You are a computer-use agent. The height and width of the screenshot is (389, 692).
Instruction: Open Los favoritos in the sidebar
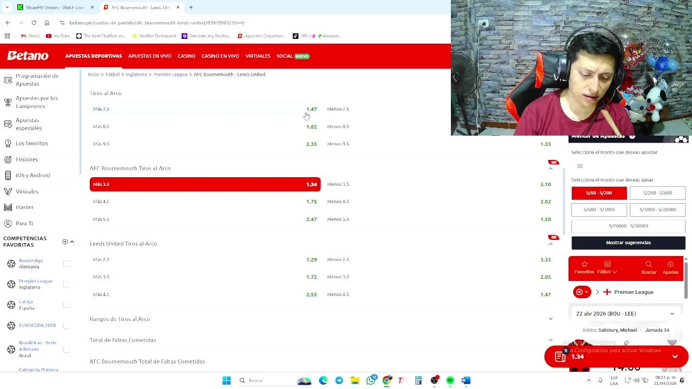click(x=31, y=143)
